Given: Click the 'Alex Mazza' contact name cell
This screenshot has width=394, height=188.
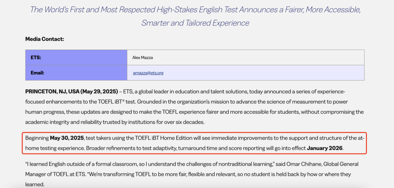Looking at the screenshot, I should tap(246, 58).
